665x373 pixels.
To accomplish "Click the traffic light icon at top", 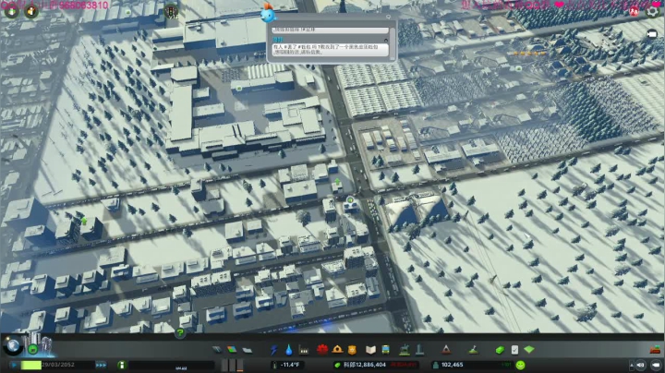I will coord(172,11).
